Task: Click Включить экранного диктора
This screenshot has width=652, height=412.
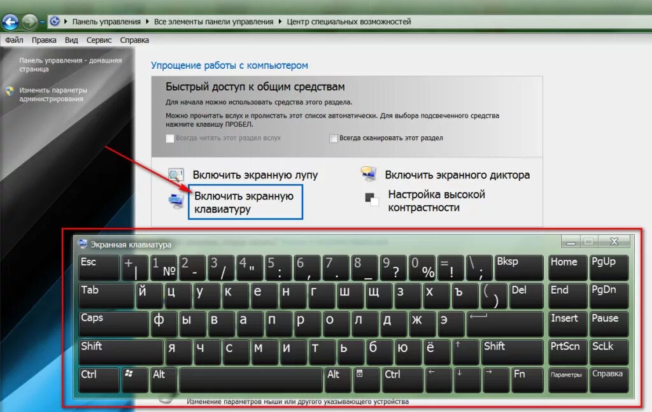Action: [457, 175]
